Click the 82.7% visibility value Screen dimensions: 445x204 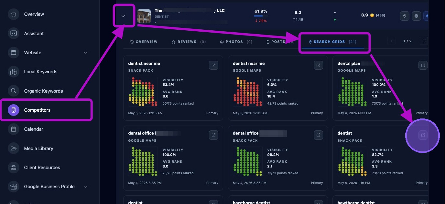(378, 155)
